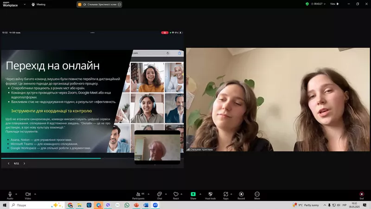Click the shared-screen audio speaker icon

84,4
